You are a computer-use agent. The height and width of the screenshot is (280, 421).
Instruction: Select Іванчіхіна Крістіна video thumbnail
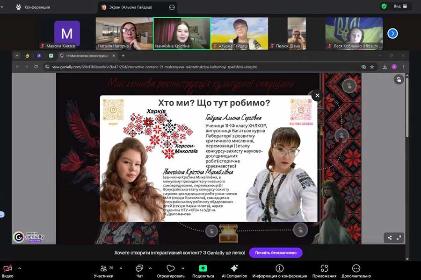coord(182,34)
